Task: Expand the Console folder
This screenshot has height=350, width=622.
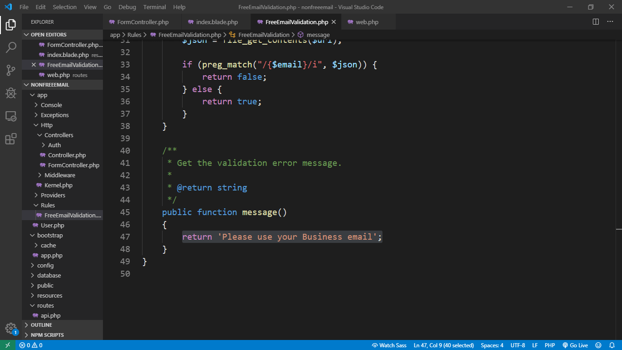Action: 51,105
